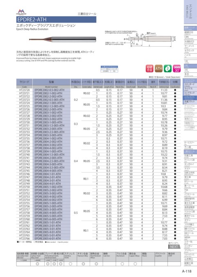Open the 面取ミル side tab
197x277 pixels.
pos(190,119)
